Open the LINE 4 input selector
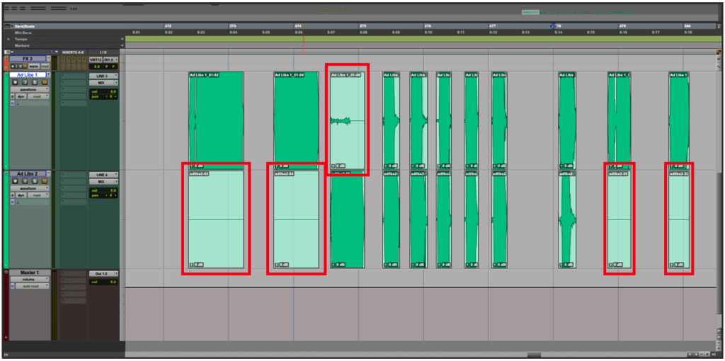The height and width of the screenshot is (361, 725). [x=103, y=175]
